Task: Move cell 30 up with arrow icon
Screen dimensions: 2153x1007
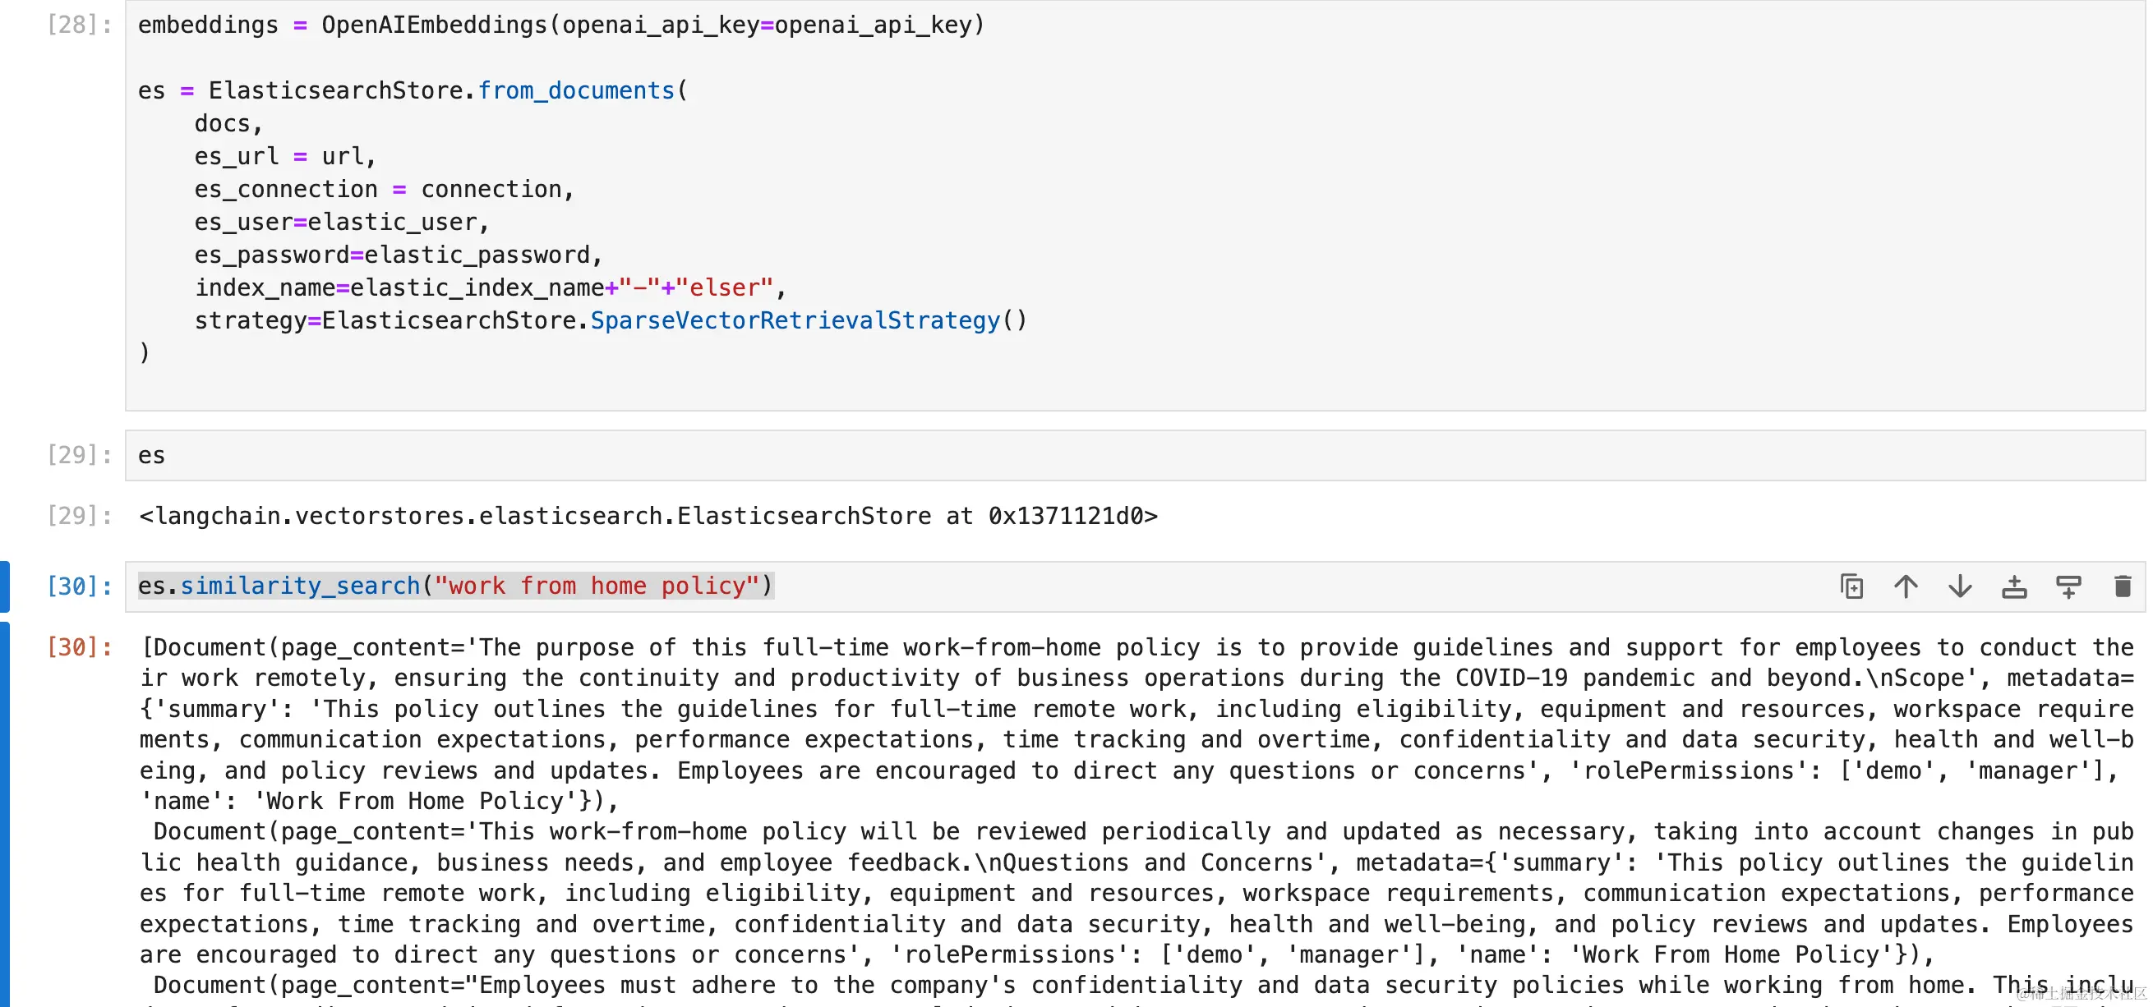Action: pyautogui.click(x=1906, y=586)
